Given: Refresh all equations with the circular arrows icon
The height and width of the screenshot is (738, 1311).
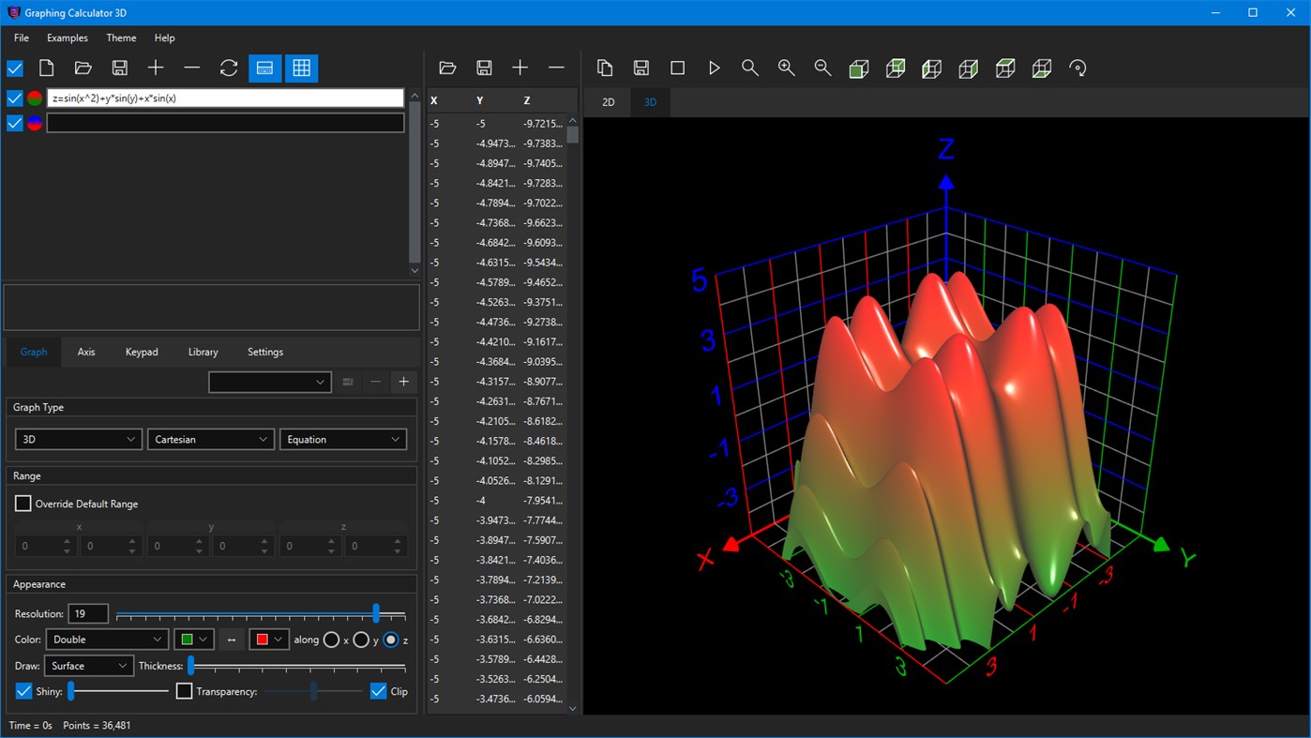Looking at the screenshot, I should [229, 68].
